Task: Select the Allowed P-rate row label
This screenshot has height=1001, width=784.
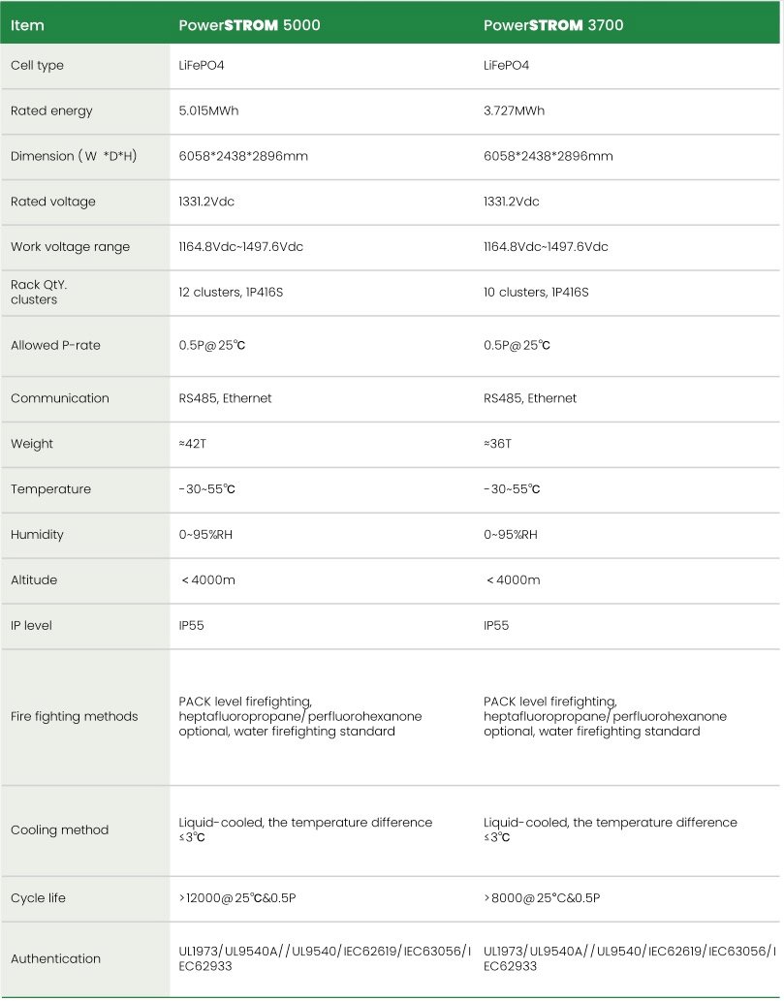Action: 55,345
